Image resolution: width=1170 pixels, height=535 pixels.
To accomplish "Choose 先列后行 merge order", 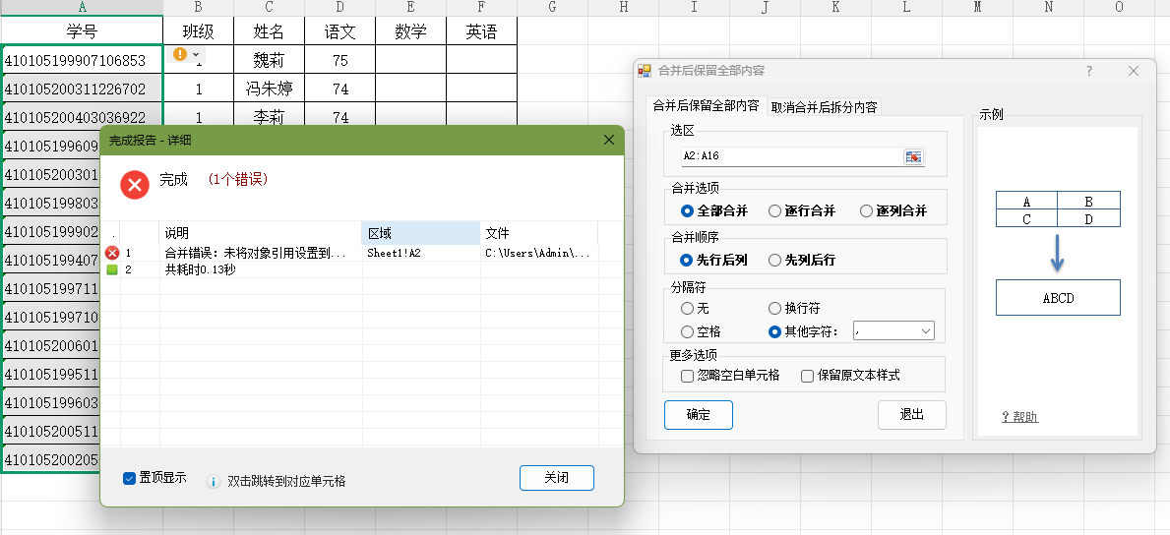I will click(x=775, y=261).
